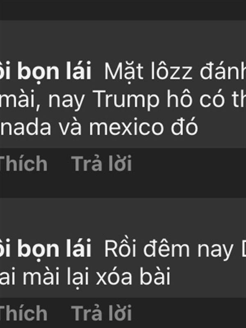Click the word "đêm" in second comment
Image resolution: width=246 pixels, height=328 pixels.
[166, 249]
